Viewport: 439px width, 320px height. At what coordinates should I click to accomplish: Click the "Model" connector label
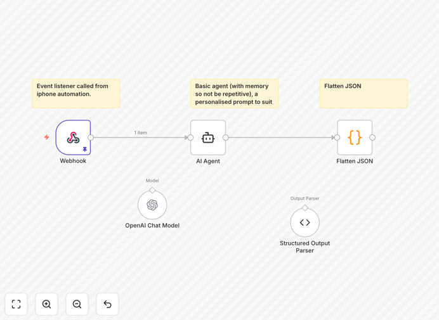pyautogui.click(x=152, y=181)
